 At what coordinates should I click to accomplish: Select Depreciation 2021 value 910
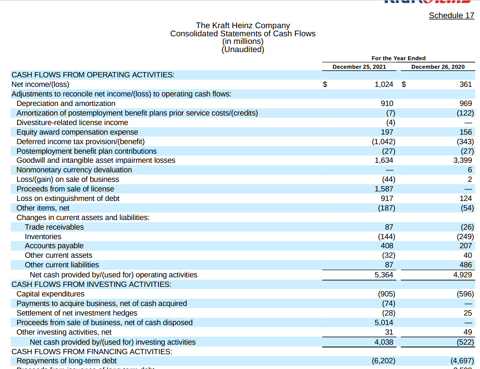[x=387, y=104]
